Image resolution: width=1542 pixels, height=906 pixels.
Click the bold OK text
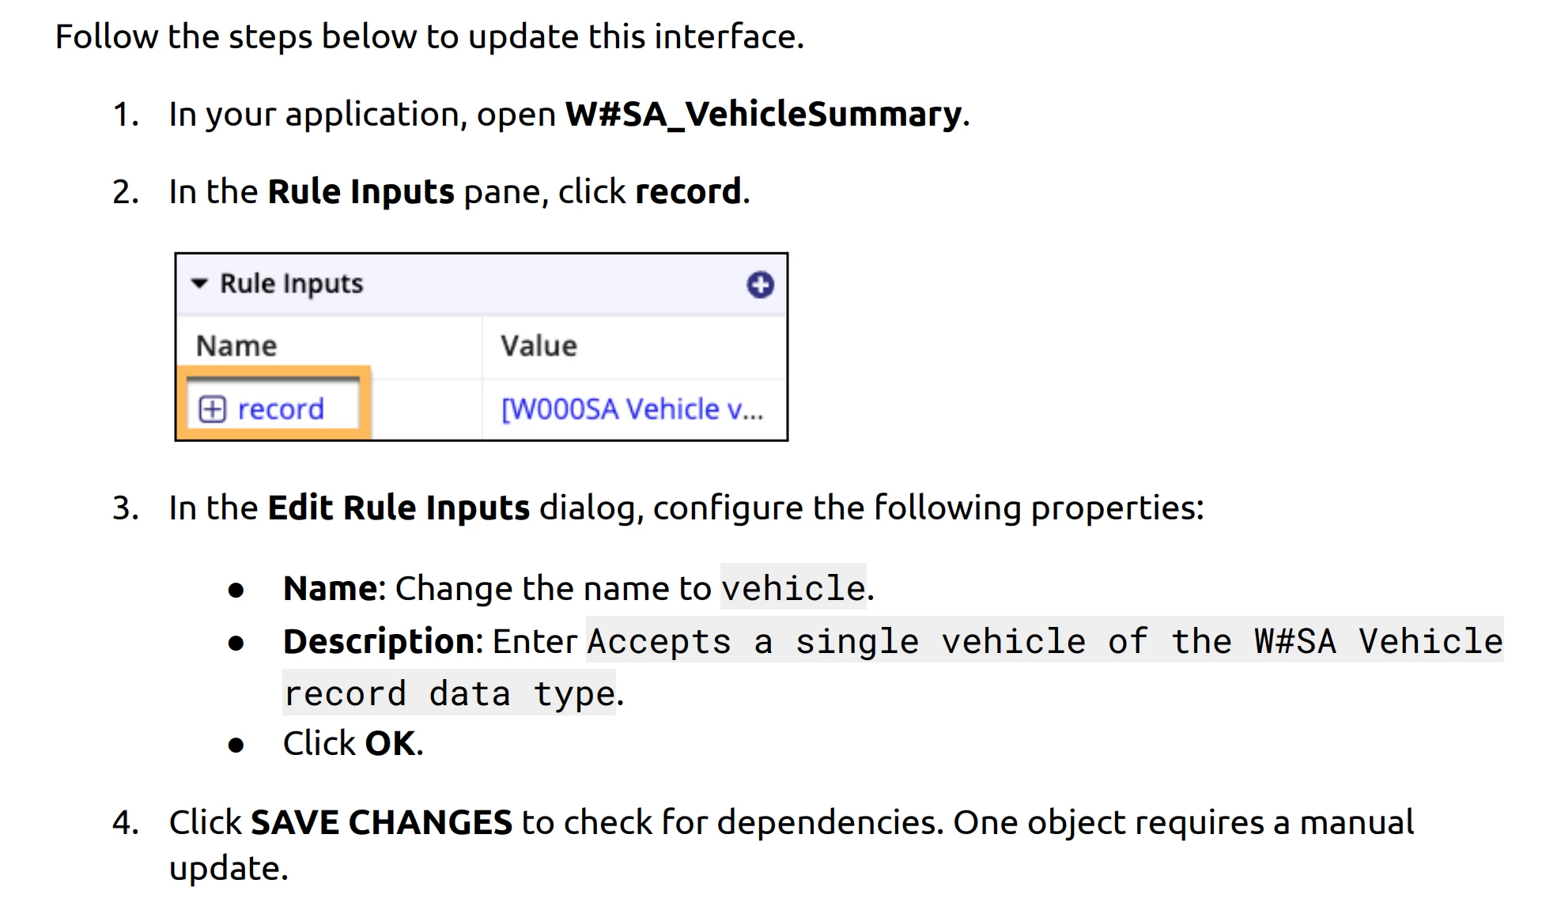[390, 743]
